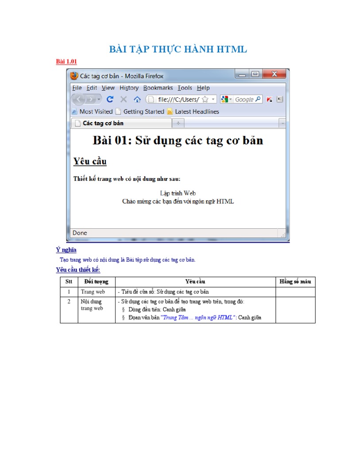The height and width of the screenshot is (453, 340).
Task: Open the File menu
Action: (x=77, y=88)
